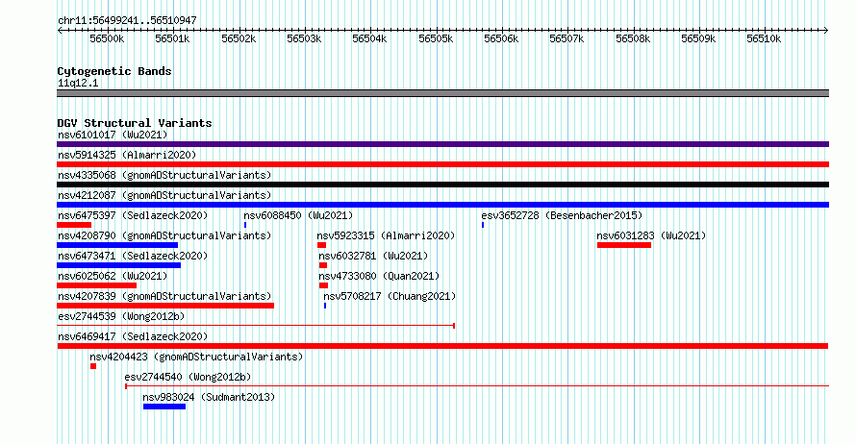Click the small blue nsv5708217 marker

point(325,306)
